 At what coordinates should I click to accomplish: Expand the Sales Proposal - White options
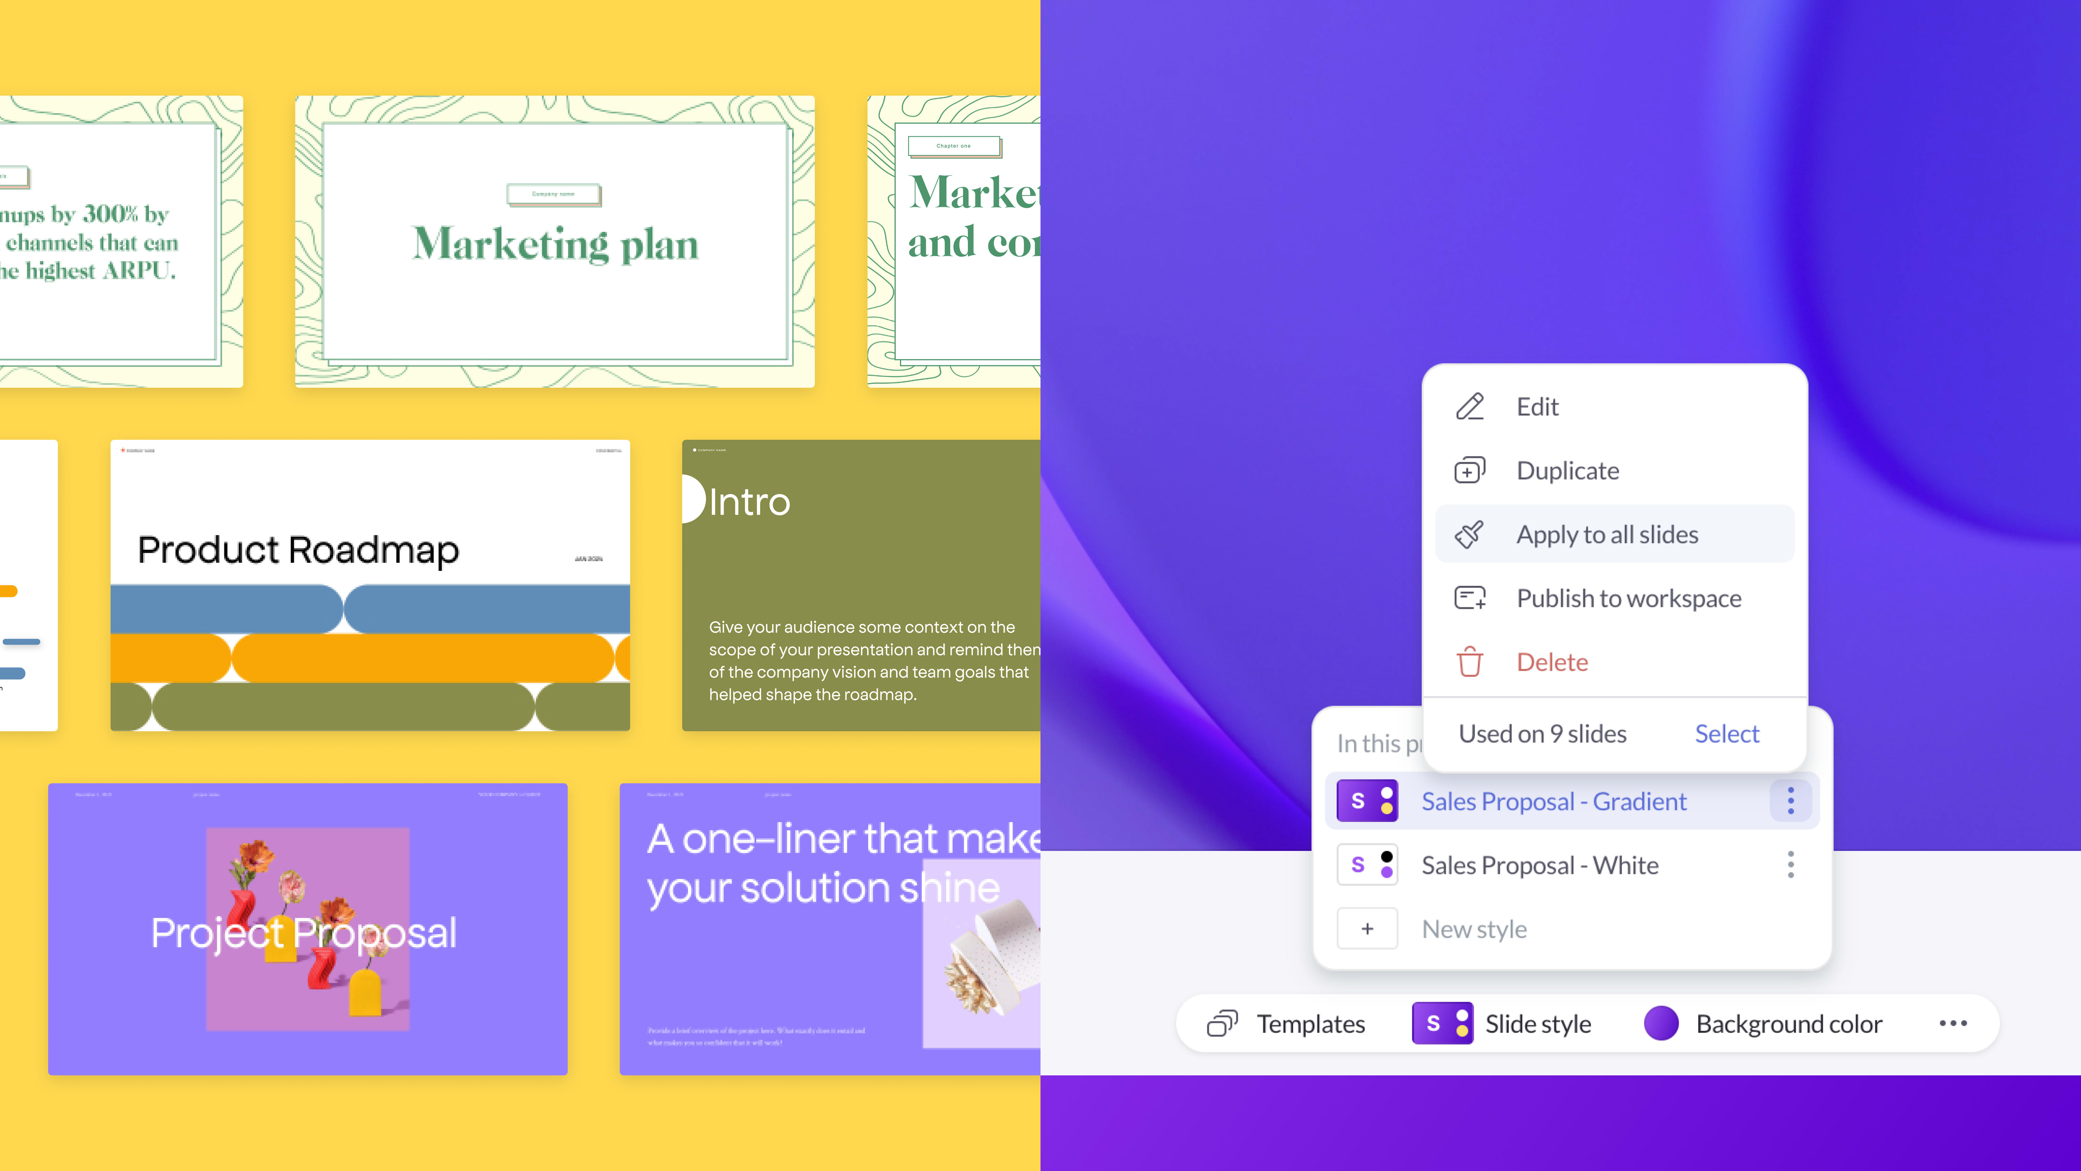click(1789, 864)
